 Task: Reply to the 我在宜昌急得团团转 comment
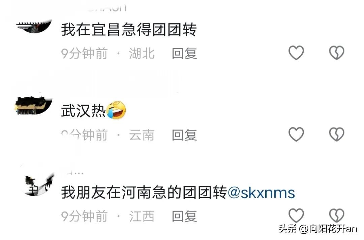[x=184, y=53]
